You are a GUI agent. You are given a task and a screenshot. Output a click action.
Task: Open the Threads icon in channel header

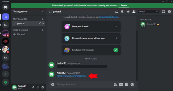pyautogui.click(x=116, y=12)
